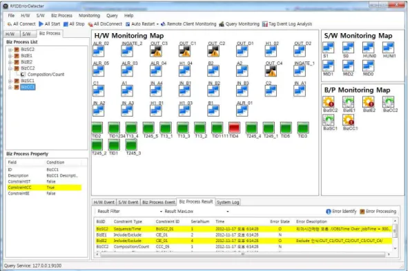The image size is (410, 271).
Task: Open Tag Event Log Analysis tool
Action: coord(287,24)
